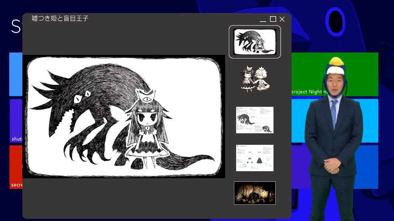Open the light blue tile at top left
Screen dimensions: 394x221
[16, 74]
